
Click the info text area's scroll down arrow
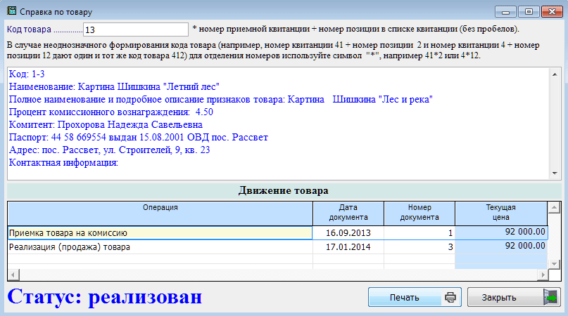[x=555, y=173]
